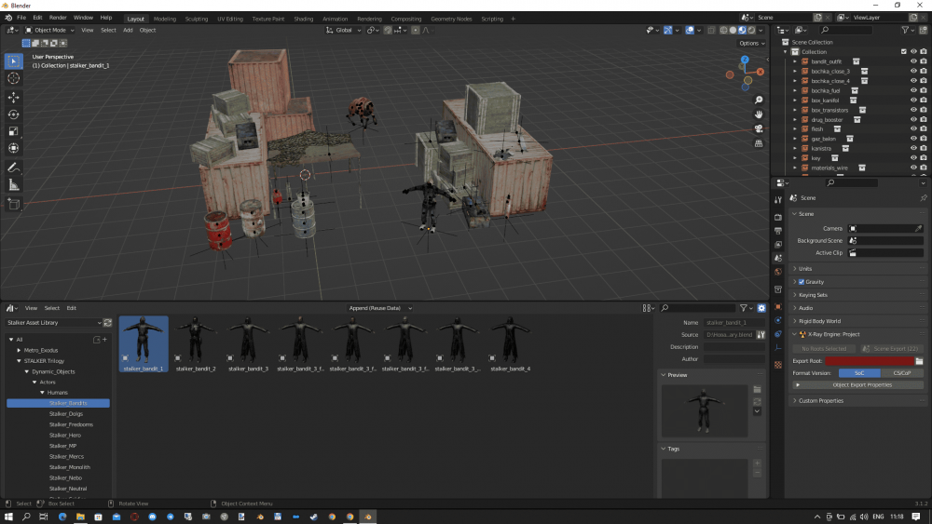932x524 pixels.
Task: Open the Global transform orientation dropdown
Action: pos(344,31)
